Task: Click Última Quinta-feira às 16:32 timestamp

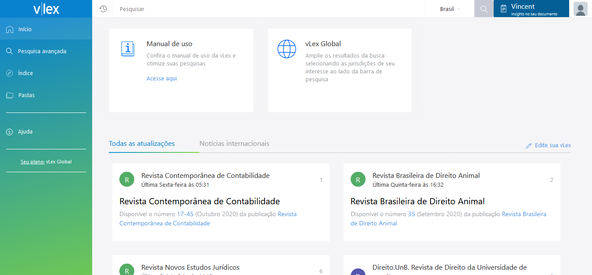Action: click(408, 185)
